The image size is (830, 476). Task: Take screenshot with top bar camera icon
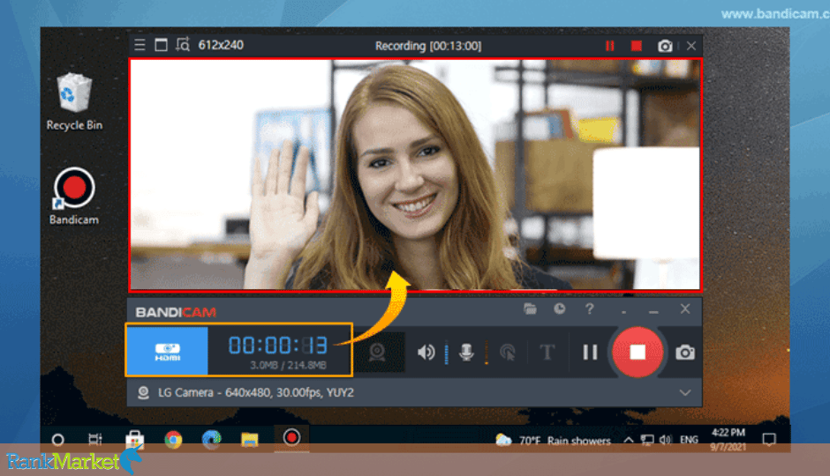tap(665, 46)
